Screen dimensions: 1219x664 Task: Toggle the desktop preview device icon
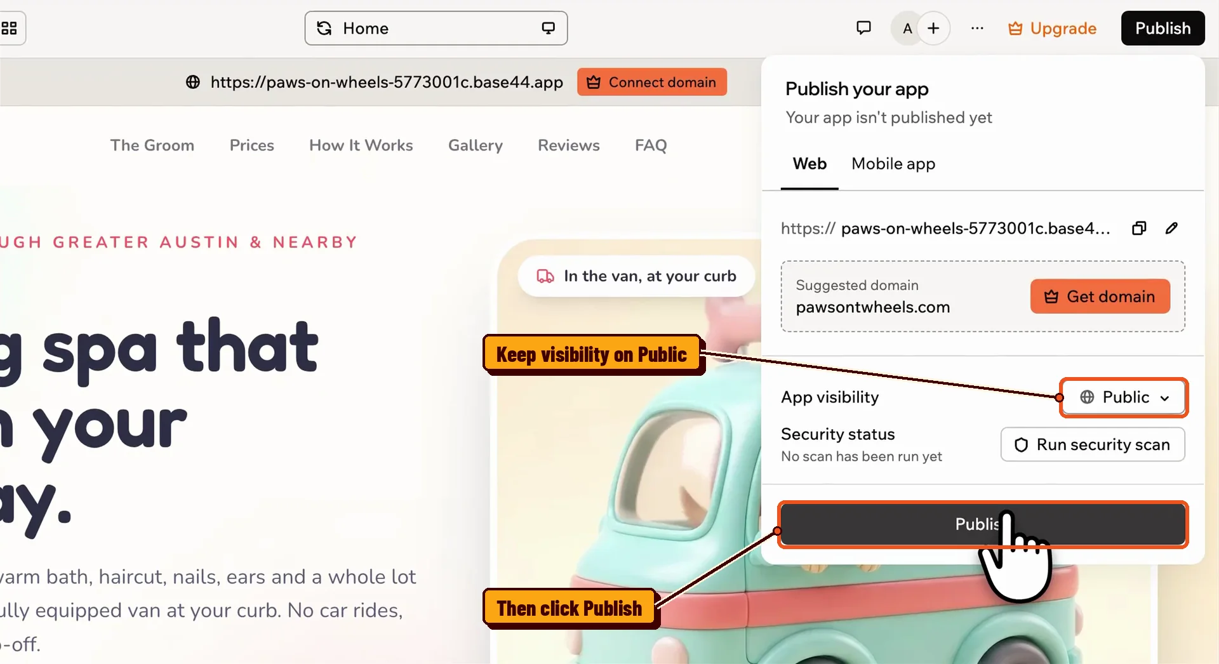click(548, 28)
